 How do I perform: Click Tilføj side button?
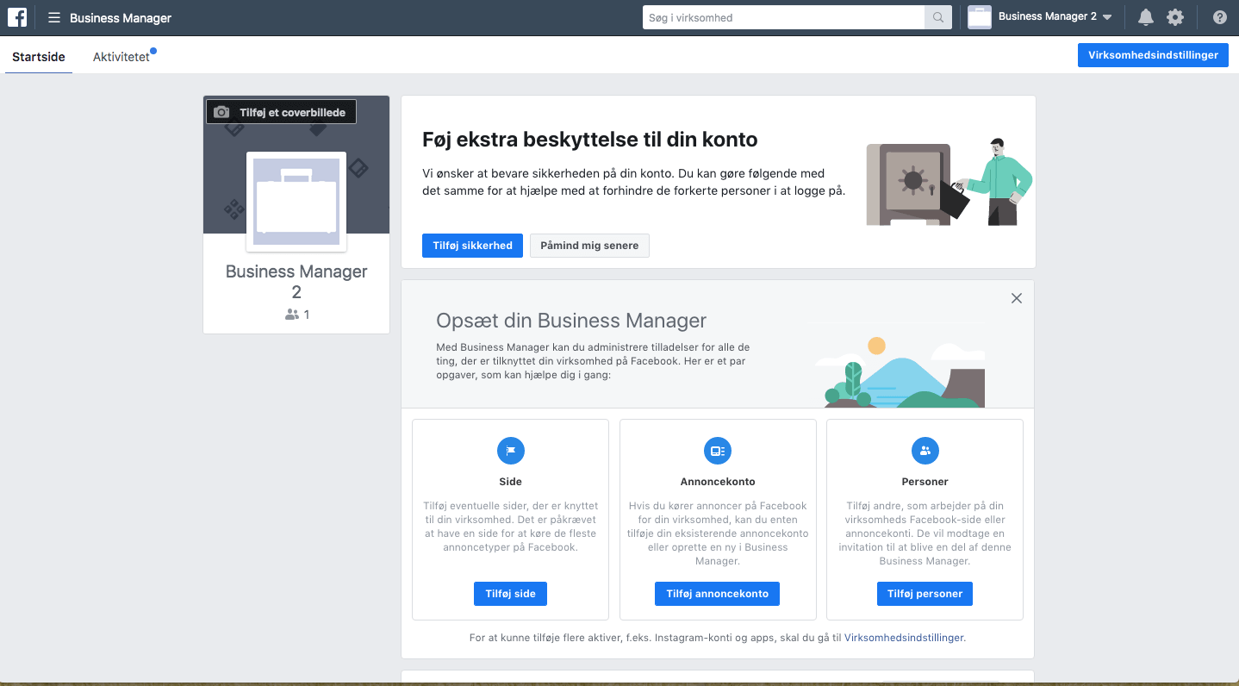click(511, 594)
